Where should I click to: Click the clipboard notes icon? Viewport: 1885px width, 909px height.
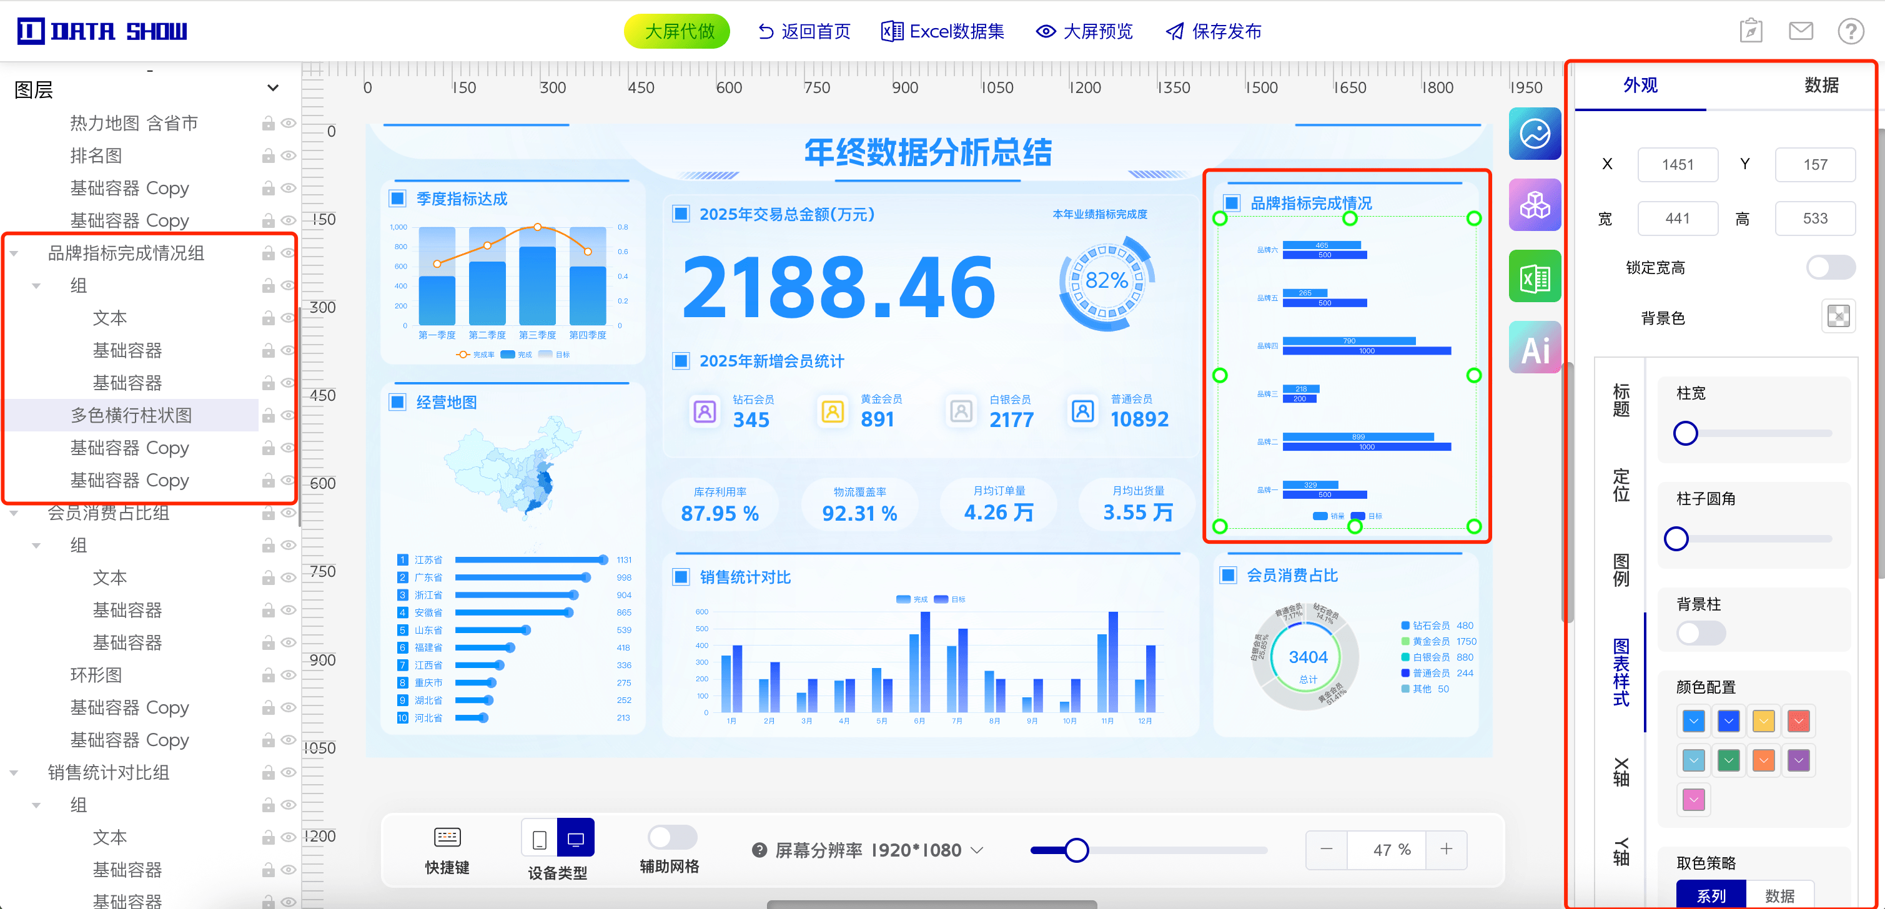pyautogui.click(x=1750, y=31)
